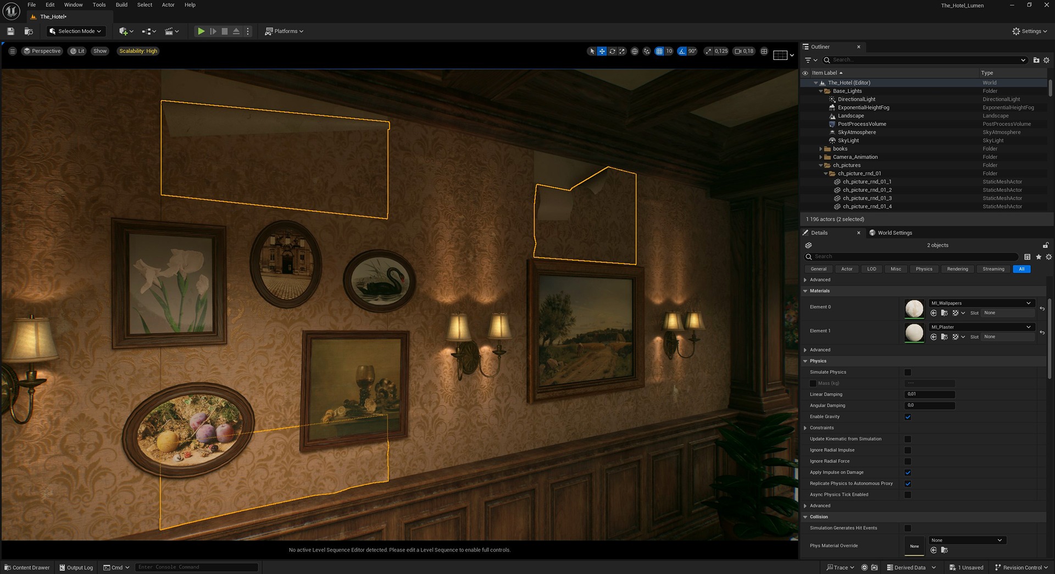This screenshot has height=574, width=1055.
Task: Uncheck Apply Impulse on Damage
Action: tap(908, 472)
